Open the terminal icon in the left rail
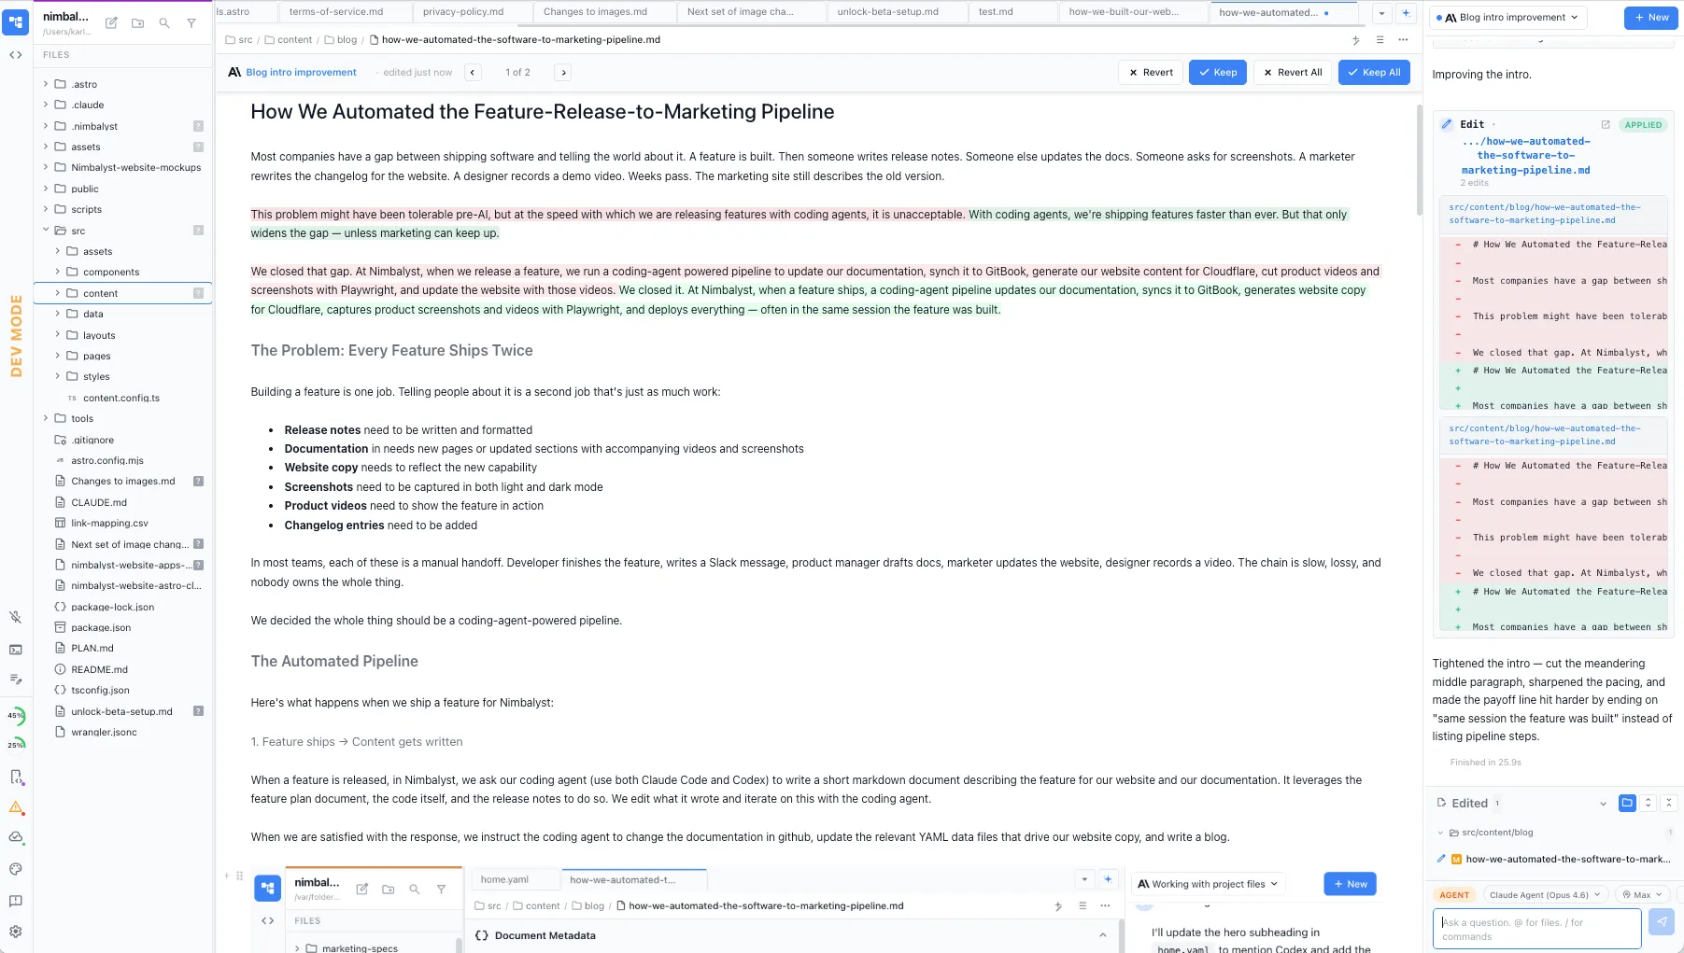 [16, 650]
